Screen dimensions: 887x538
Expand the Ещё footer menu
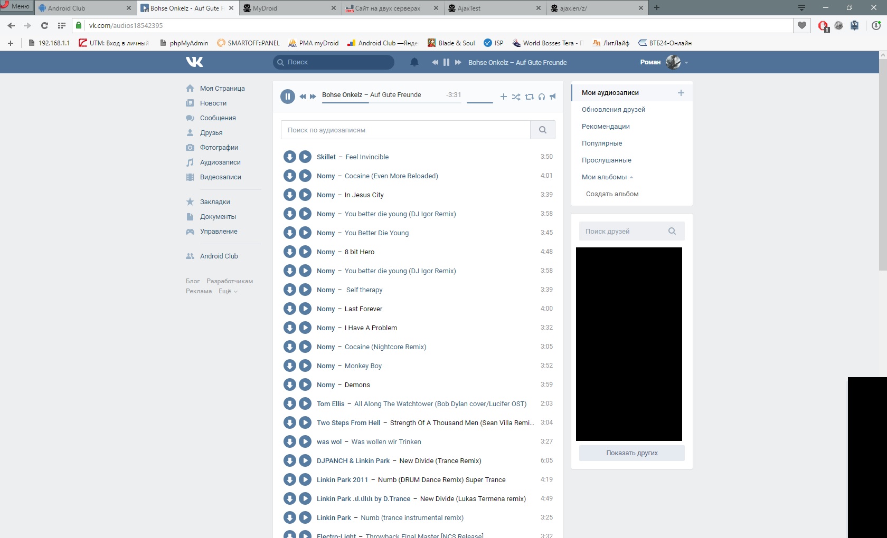tap(228, 291)
